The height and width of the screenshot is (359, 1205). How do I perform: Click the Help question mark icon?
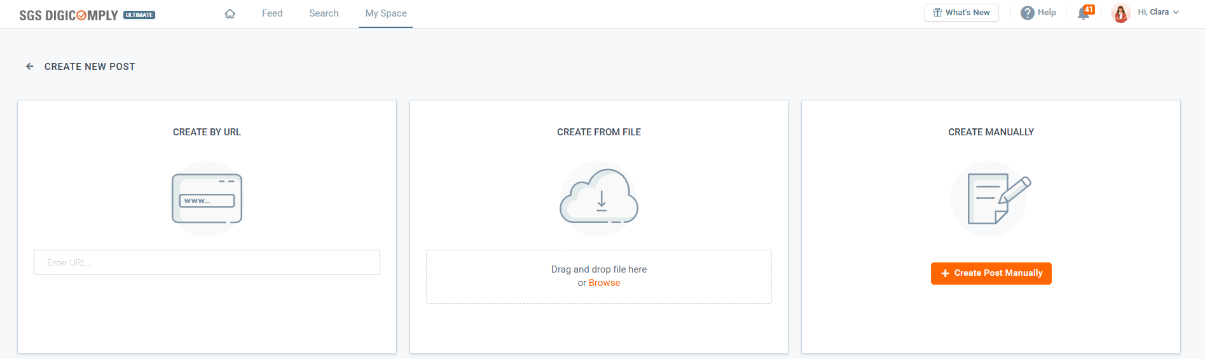click(x=1027, y=13)
